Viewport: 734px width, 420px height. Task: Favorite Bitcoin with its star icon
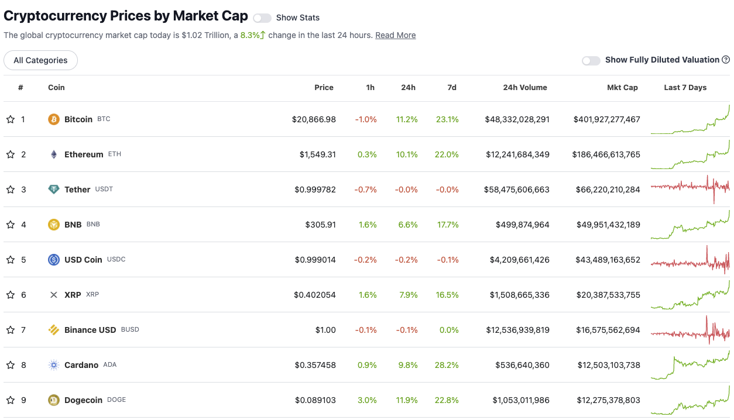[11, 119]
